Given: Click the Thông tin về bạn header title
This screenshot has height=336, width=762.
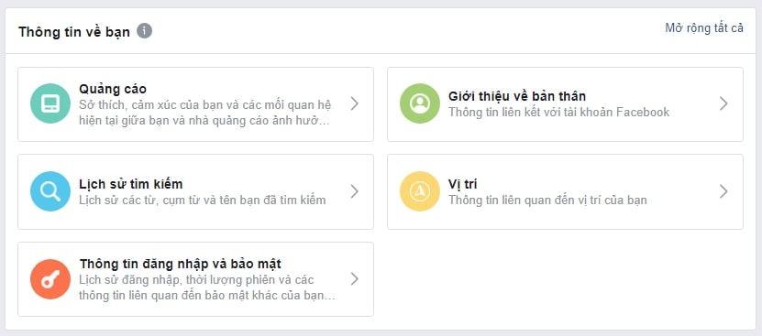Looking at the screenshot, I should [74, 32].
